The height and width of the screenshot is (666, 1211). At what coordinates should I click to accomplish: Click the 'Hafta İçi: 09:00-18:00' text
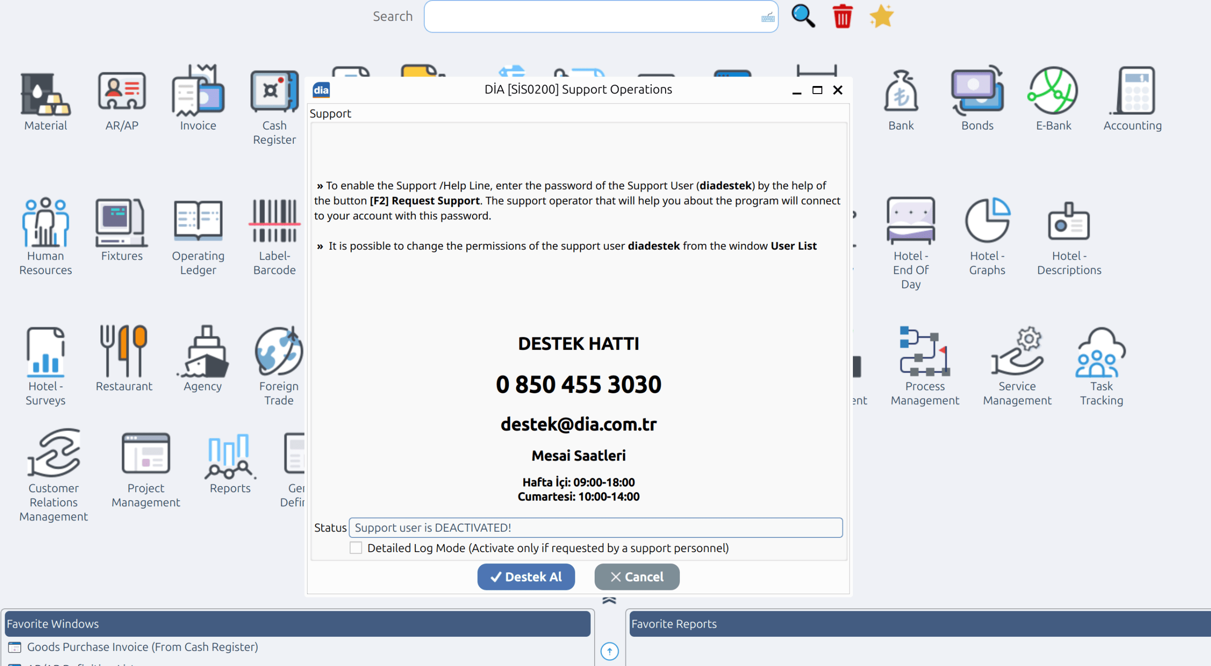(579, 482)
